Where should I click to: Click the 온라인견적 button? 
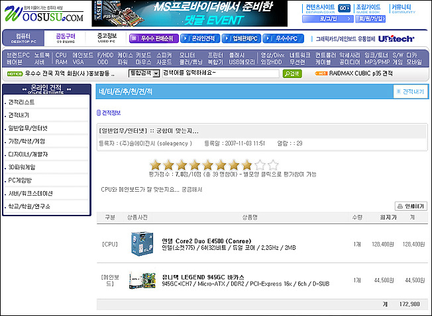click(x=200, y=38)
